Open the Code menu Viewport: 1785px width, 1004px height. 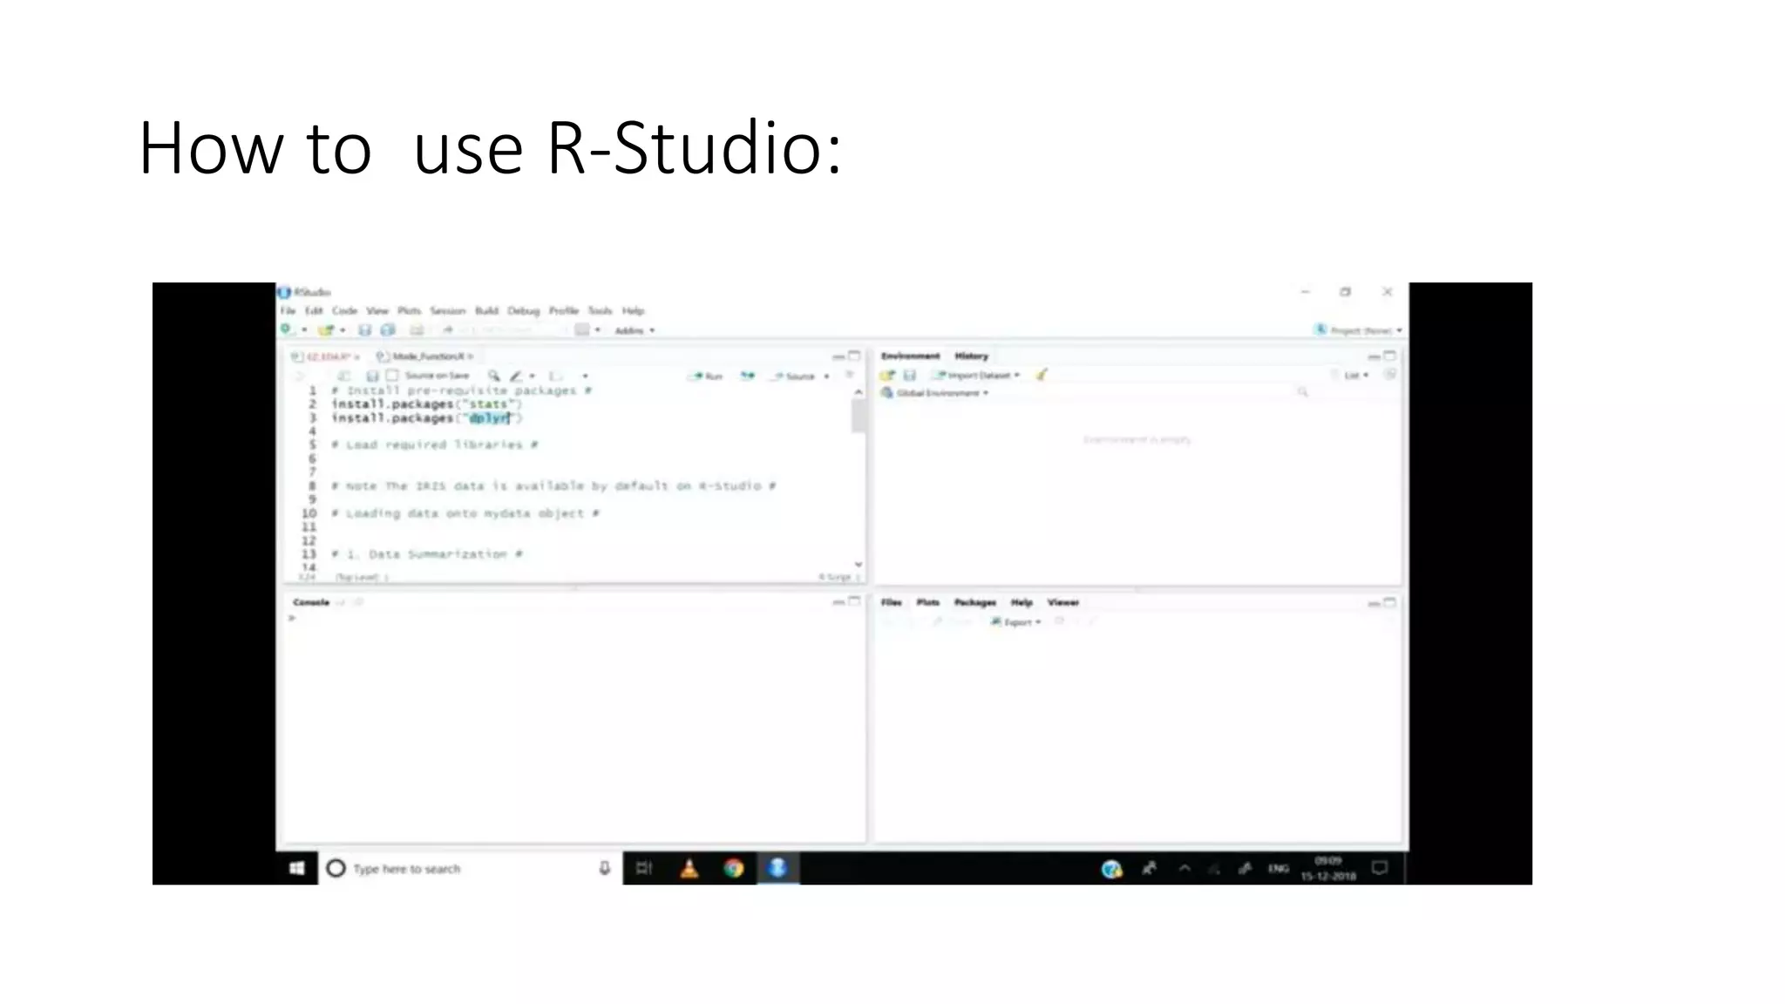(344, 310)
